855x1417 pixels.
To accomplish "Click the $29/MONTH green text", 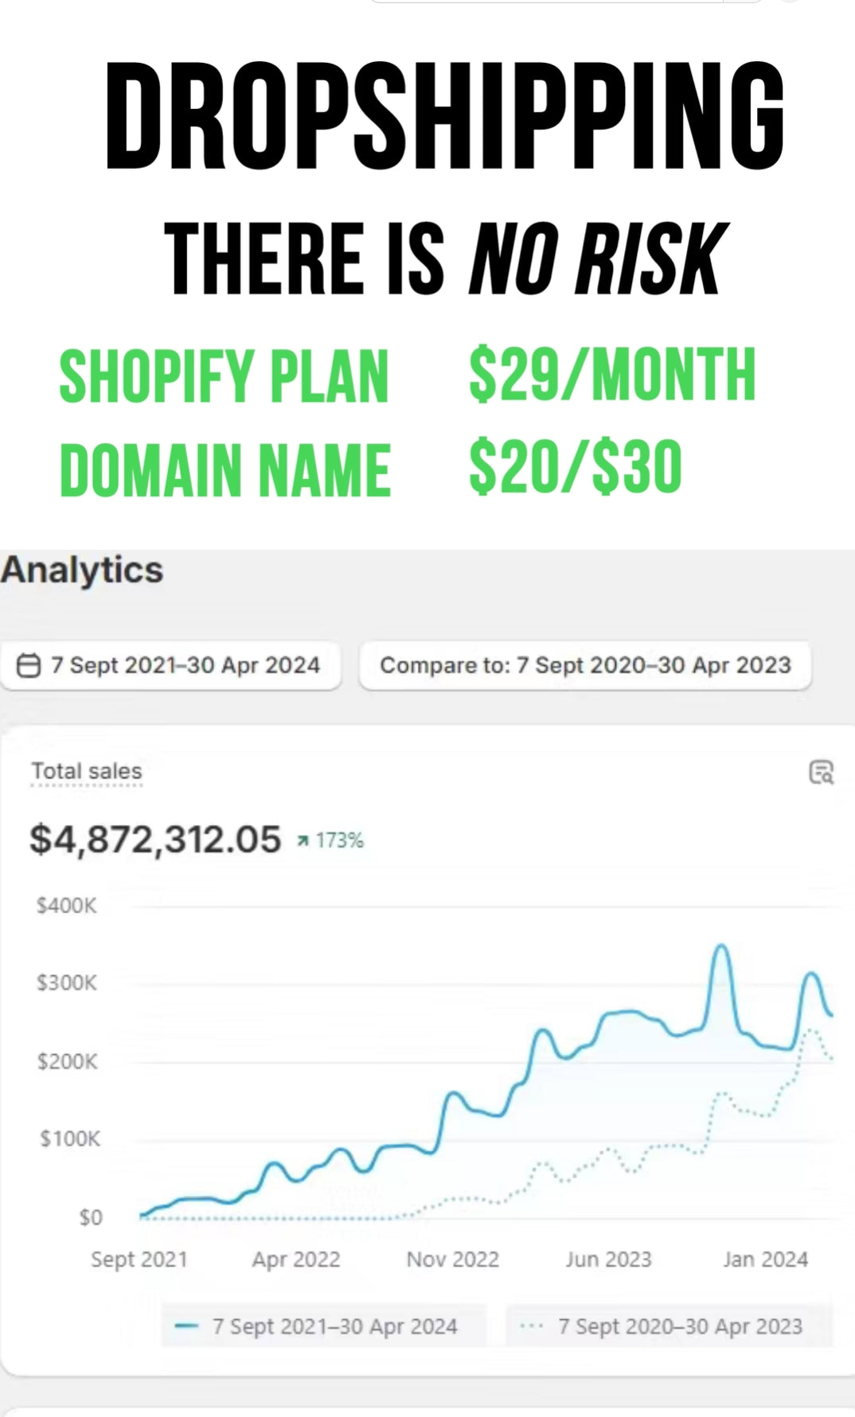I will pyautogui.click(x=611, y=375).
